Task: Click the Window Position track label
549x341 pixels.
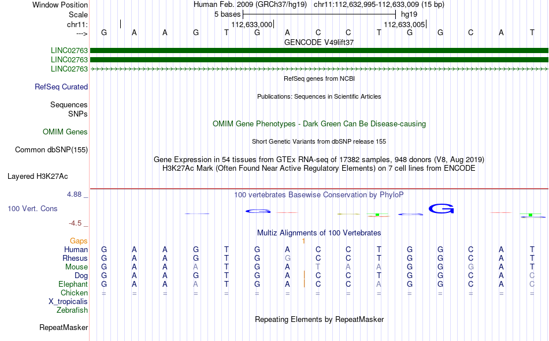Action: (x=60, y=5)
